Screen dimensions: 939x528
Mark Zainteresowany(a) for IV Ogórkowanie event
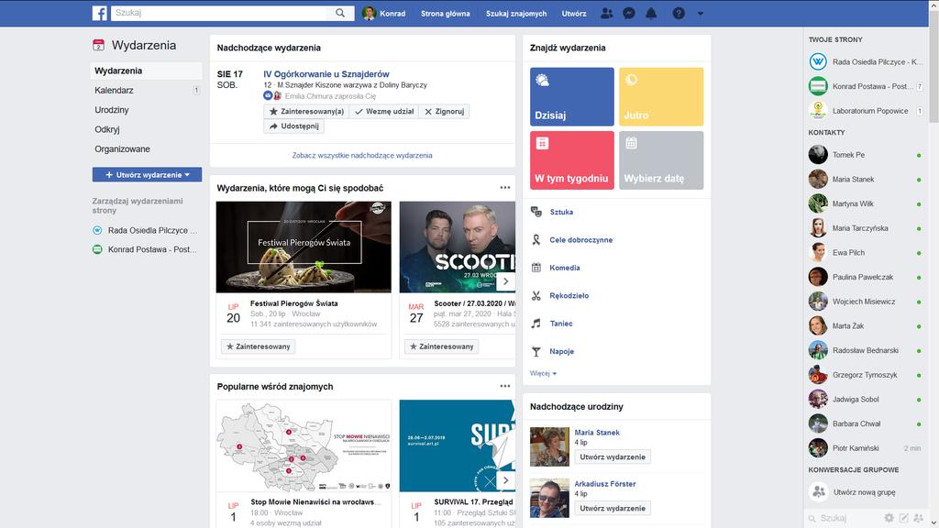[x=306, y=111]
